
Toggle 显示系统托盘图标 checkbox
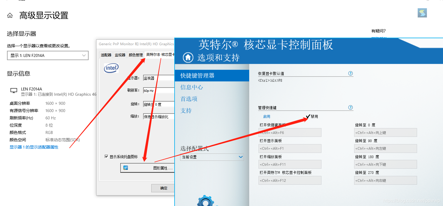106,157
